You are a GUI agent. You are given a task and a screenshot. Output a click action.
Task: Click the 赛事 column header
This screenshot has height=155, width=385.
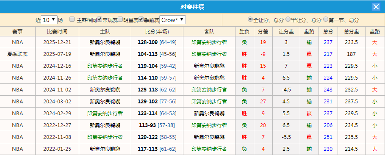(17, 31)
